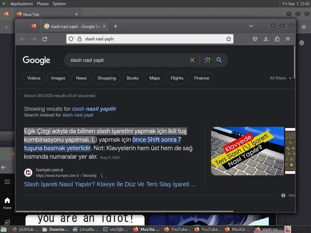Image resolution: width=311 pixels, height=233 pixels.
Task: Click the site padlock icon
Action: click(80, 39)
